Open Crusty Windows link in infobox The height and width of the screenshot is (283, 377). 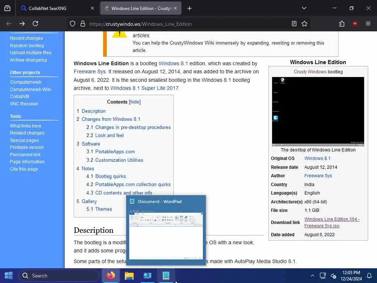(310, 72)
